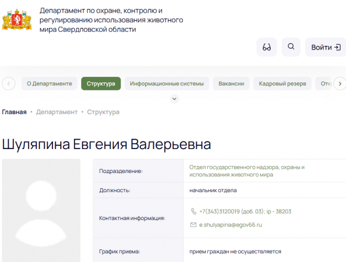Viewport: 346px width, 262px height.
Task: Open Структура breadcrumb link
Action: pos(103,112)
